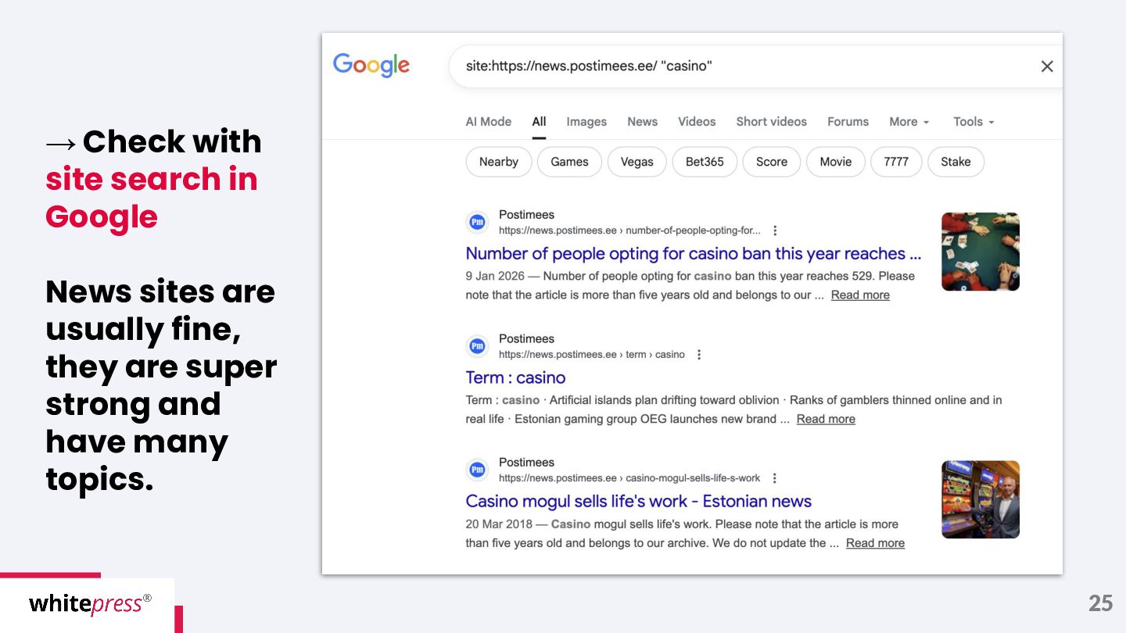Open the card table thumbnail image
The height and width of the screenshot is (633, 1126).
tap(981, 252)
